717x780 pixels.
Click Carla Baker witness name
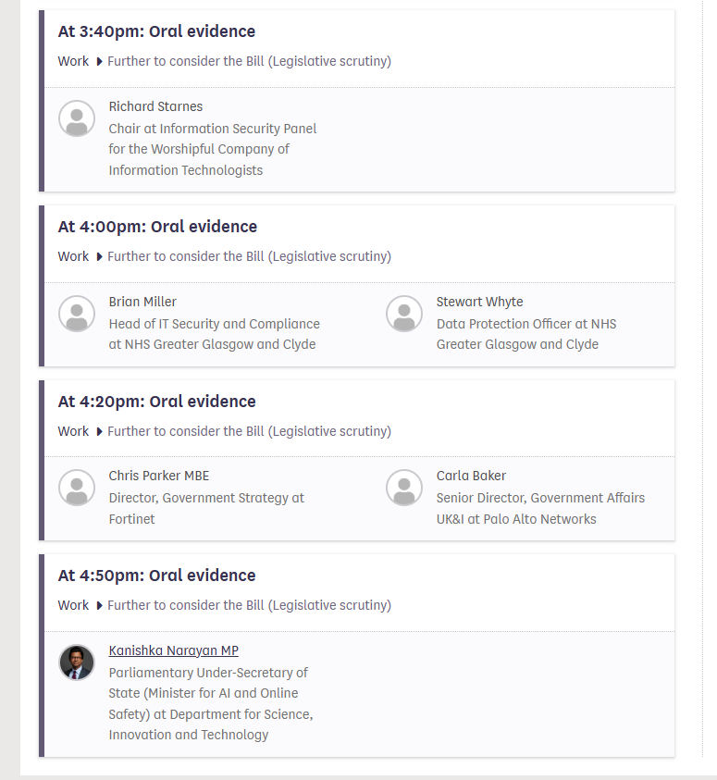click(471, 476)
